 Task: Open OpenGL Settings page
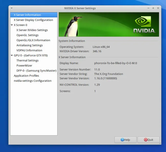pyautogui.click(x=27, y=35)
